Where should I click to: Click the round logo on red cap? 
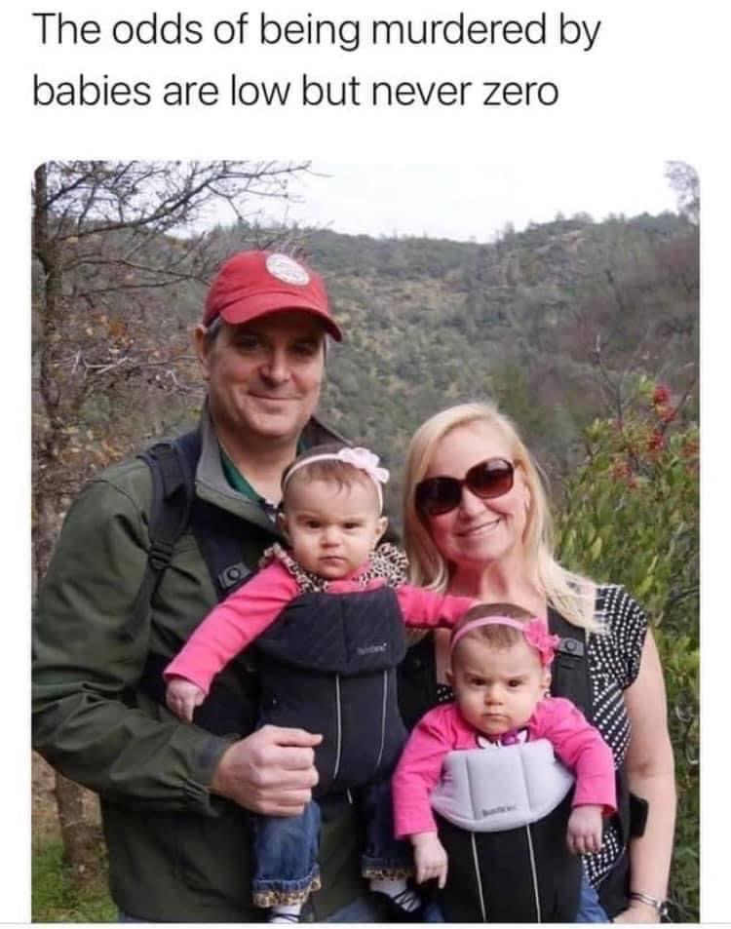[x=287, y=270]
